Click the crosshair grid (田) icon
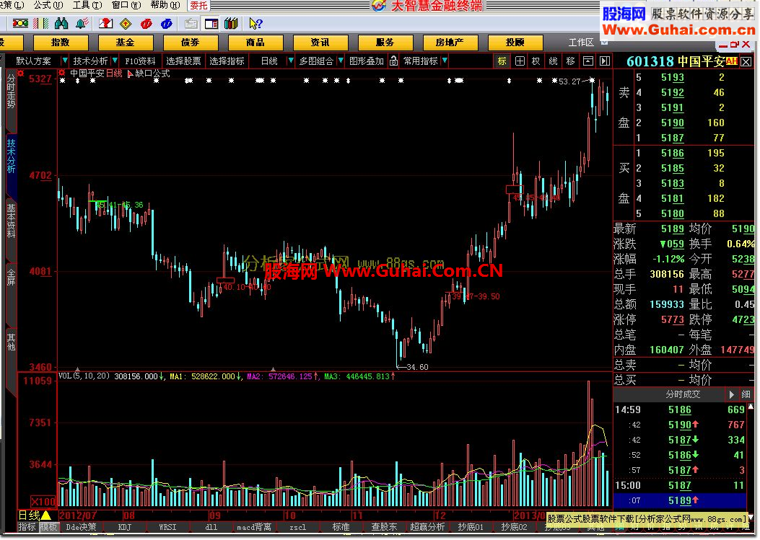 (520, 61)
